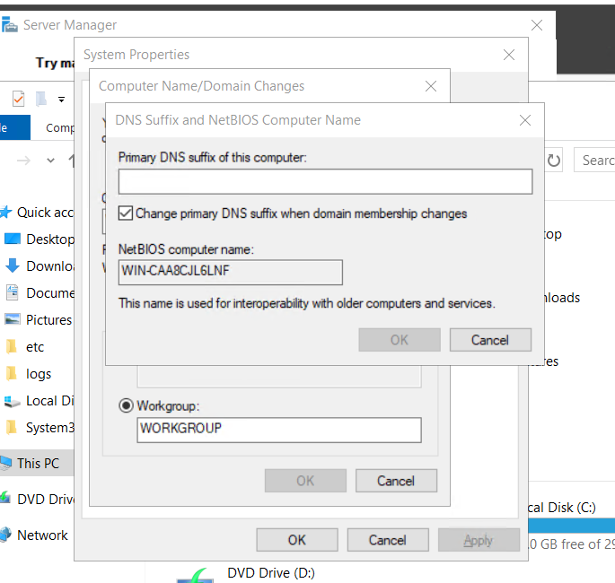Screen dimensions: 615x583
Task: Select the Quick access star icon
Action: (x=6, y=212)
